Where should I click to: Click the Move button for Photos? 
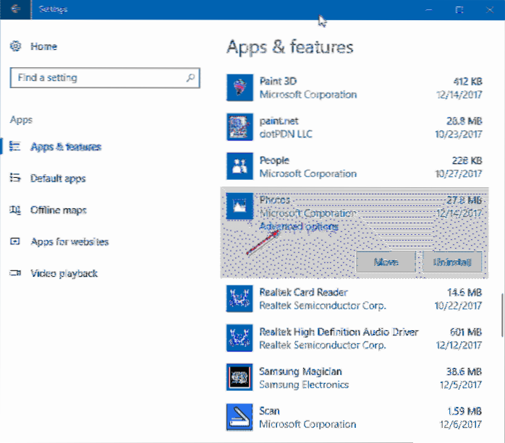tap(386, 262)
